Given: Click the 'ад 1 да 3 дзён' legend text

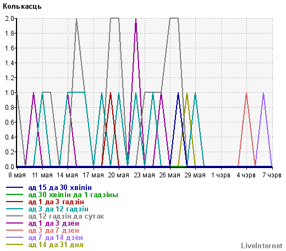Looking at the screenshot, I should 53,224.
